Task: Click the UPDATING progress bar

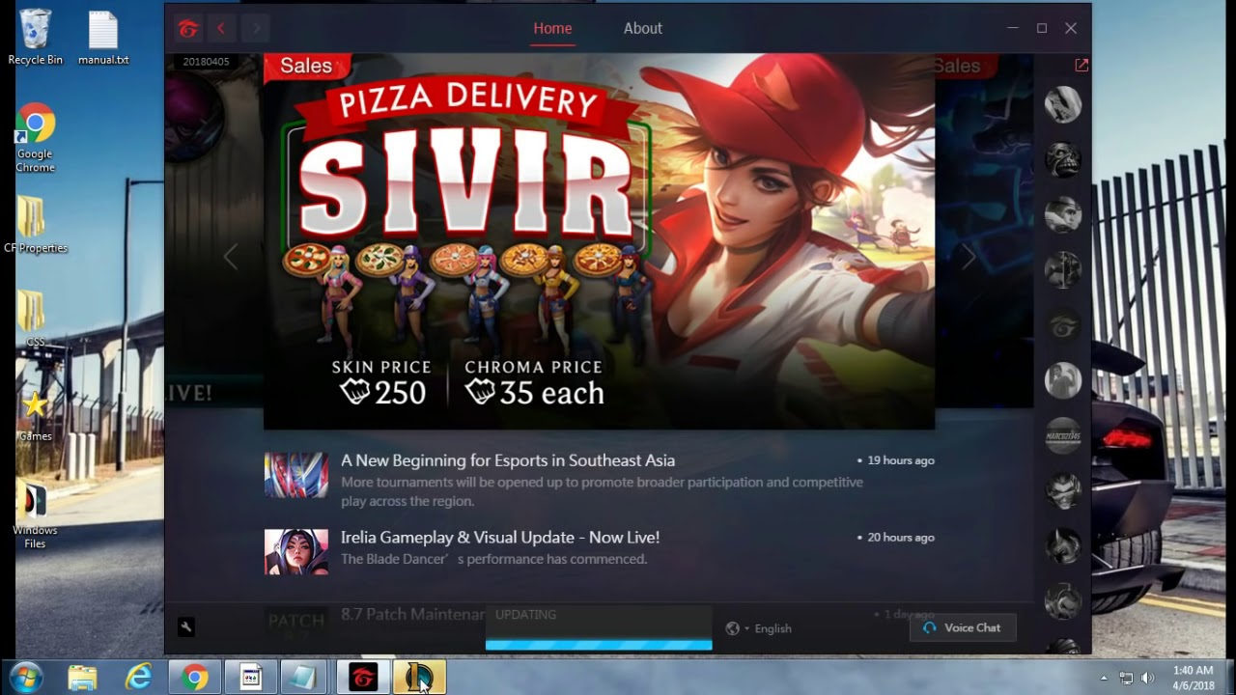Action: pyautogui.click(x=599, y=645)
